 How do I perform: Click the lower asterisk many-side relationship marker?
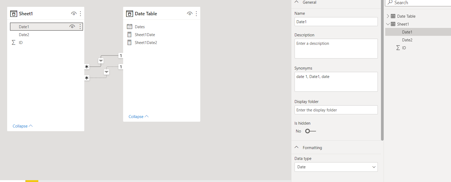click(87, 78)
